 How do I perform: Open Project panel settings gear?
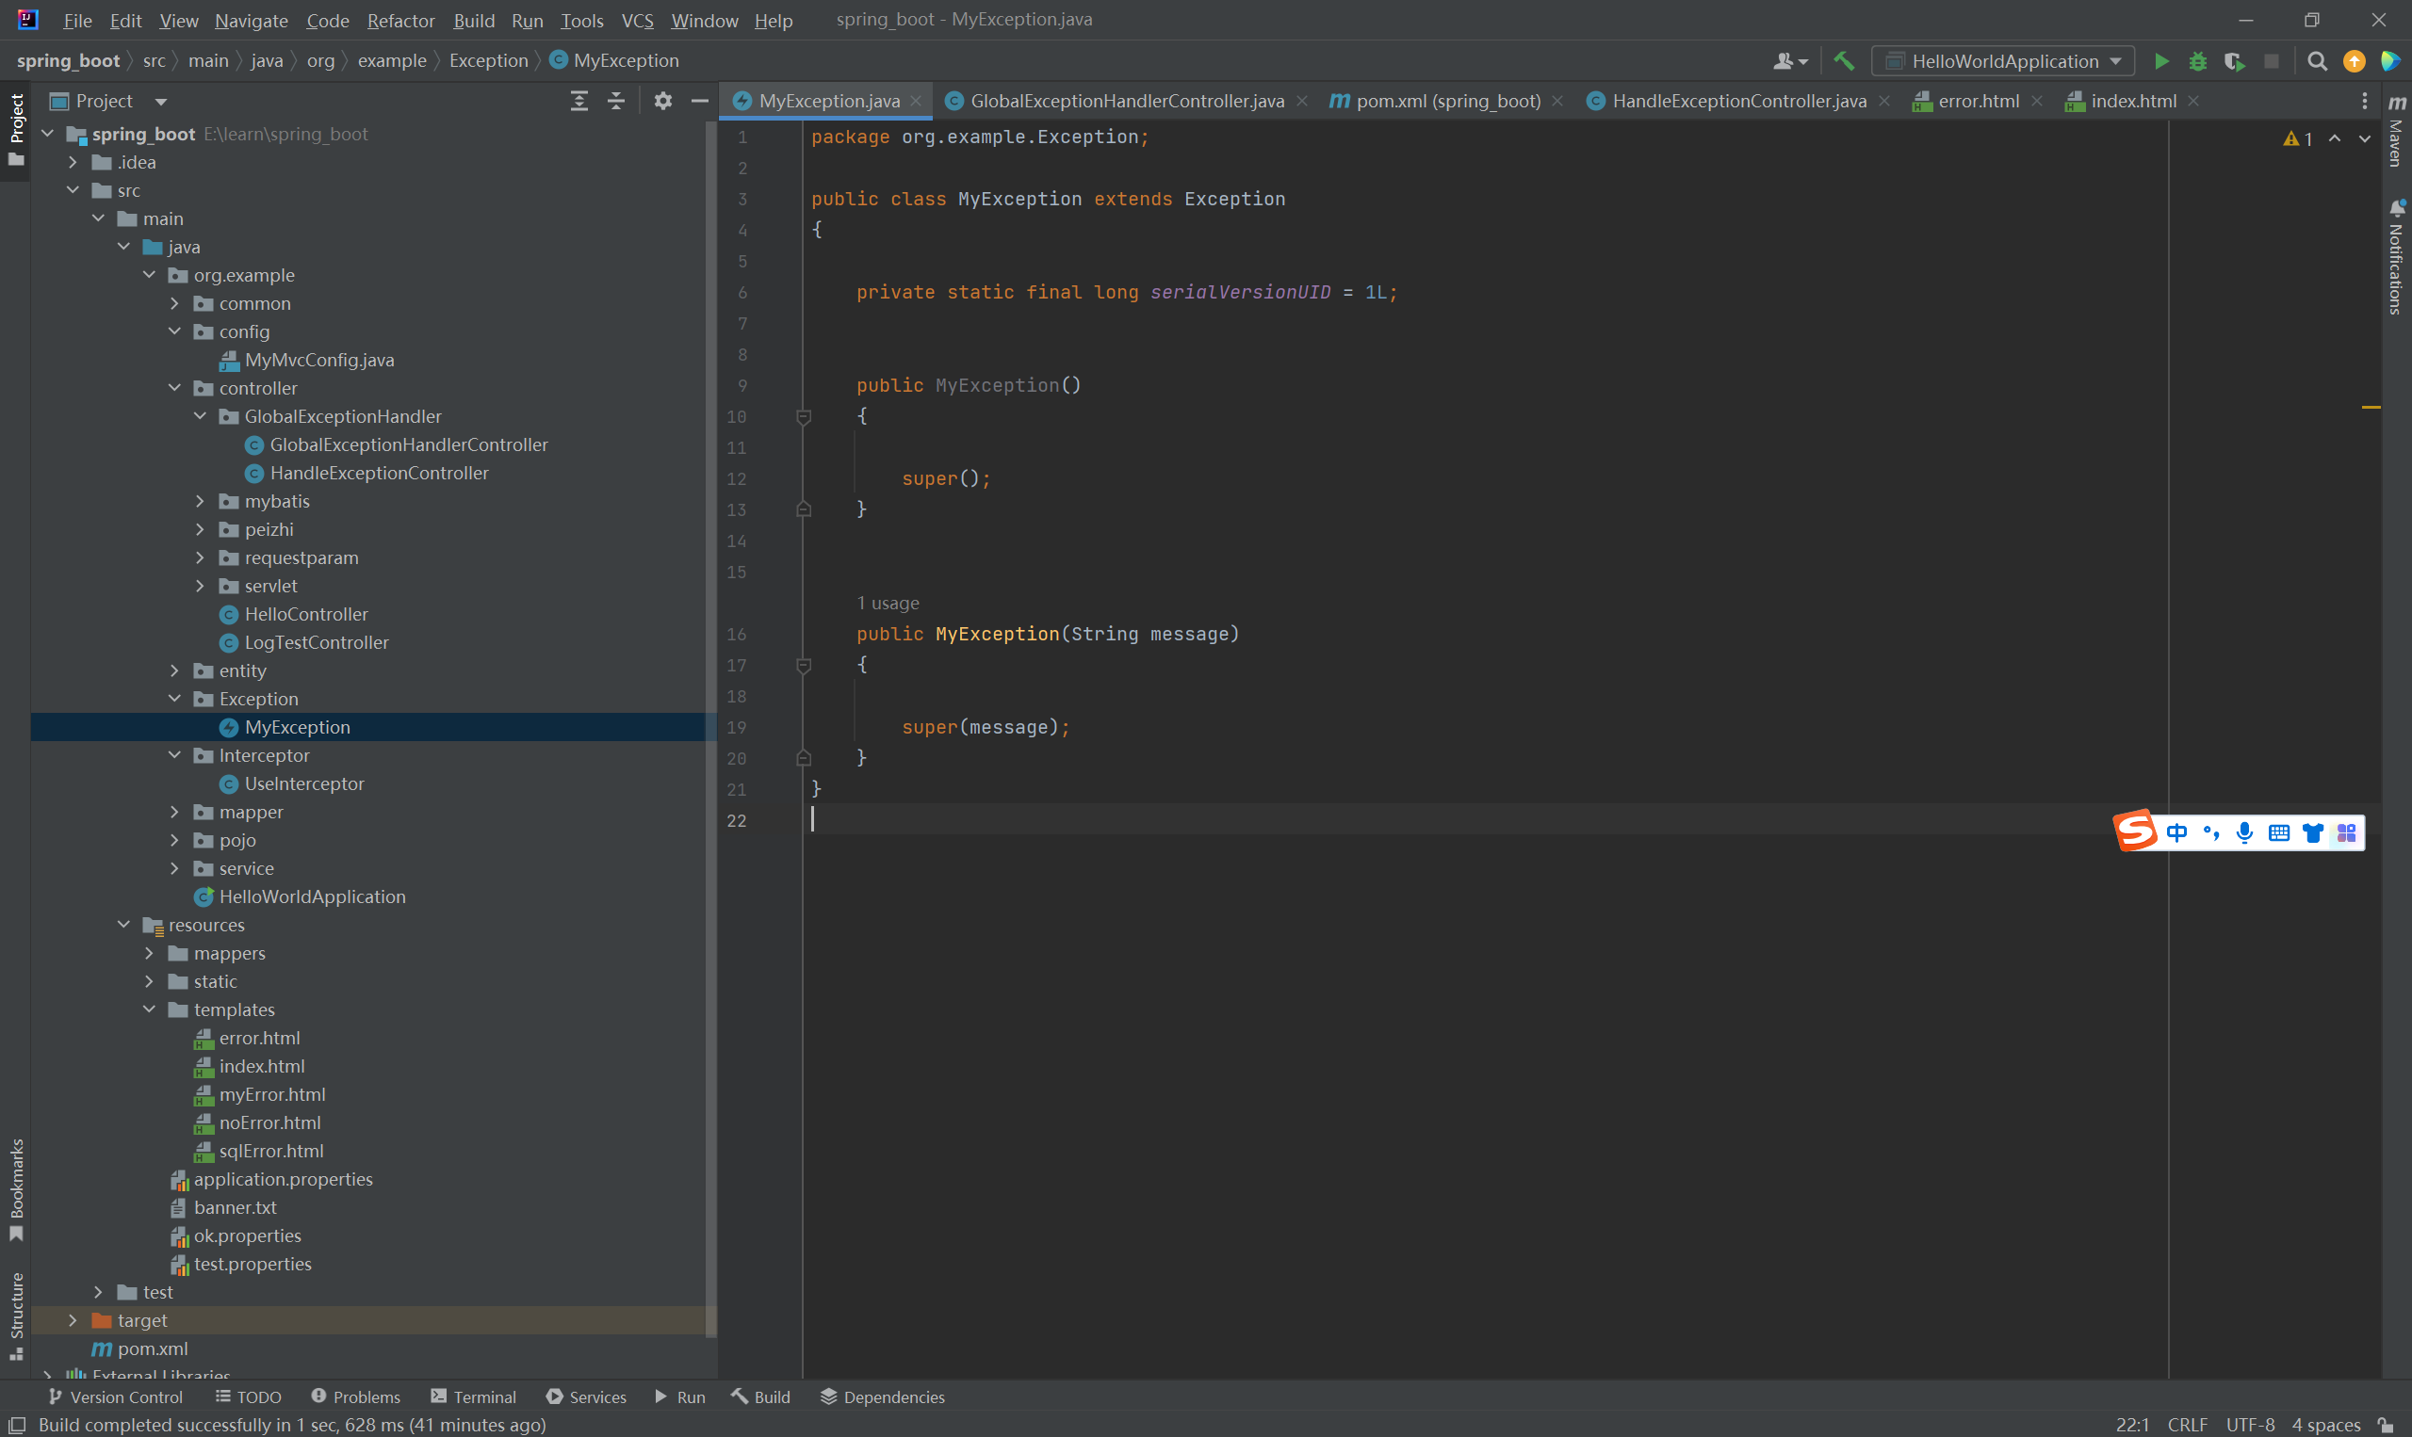[x=662, y=101]
